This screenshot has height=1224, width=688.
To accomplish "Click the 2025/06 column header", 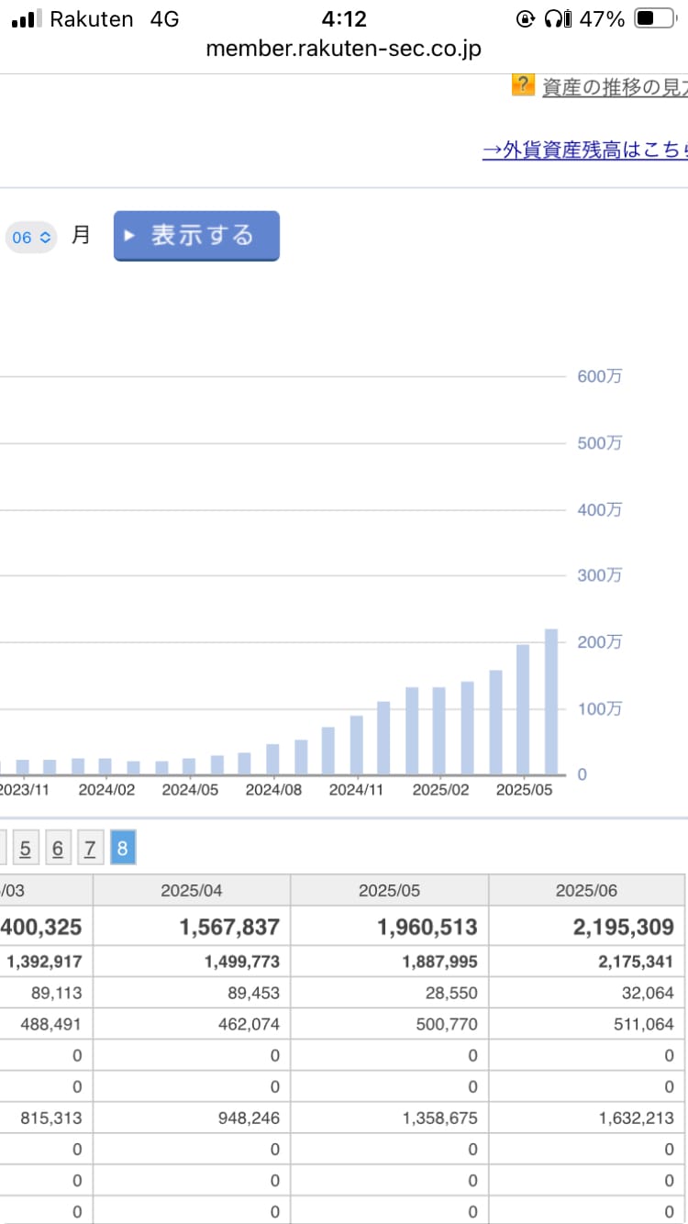I will click(586, 890).
